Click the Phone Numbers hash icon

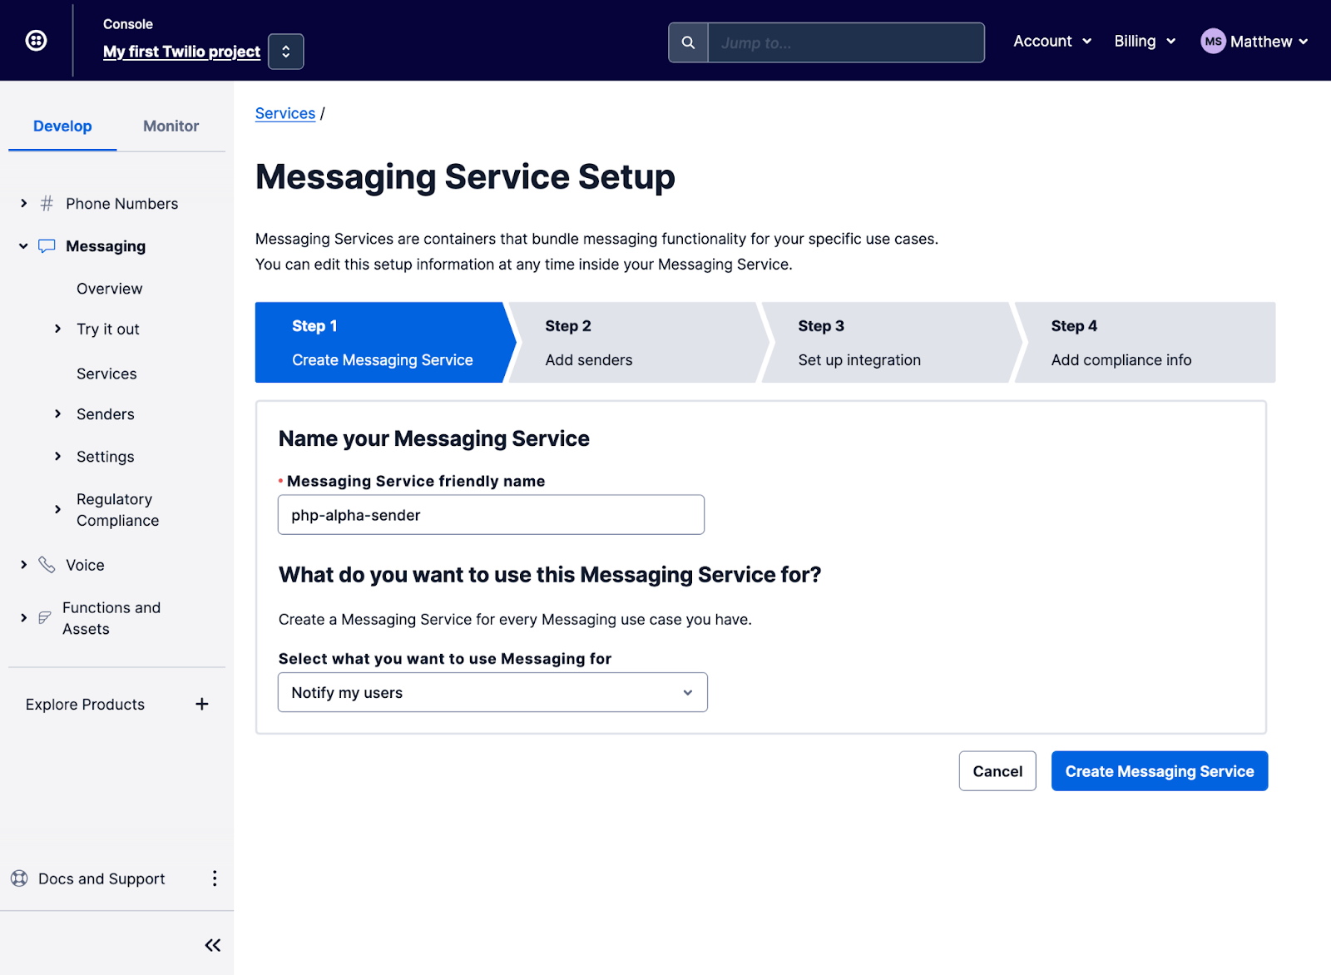tap(47, 203)
